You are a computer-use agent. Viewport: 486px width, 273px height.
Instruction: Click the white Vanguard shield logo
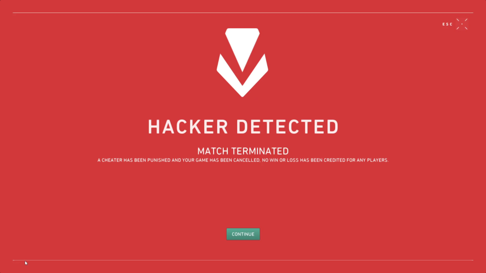[x=242, y=62]
